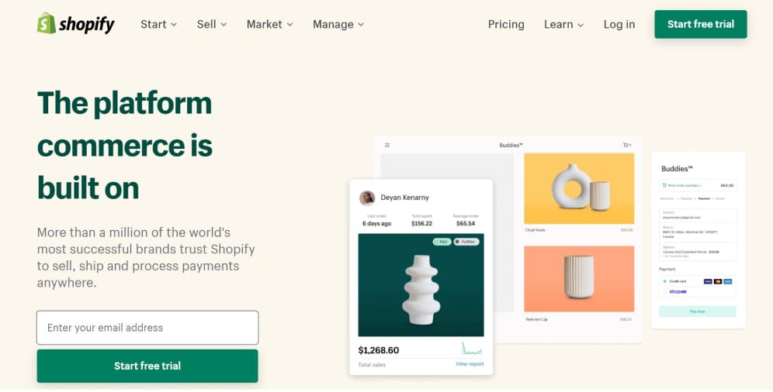Expand the Sell dropdown menu
This screenshot has height=392, width=773.
coord(212,24)
